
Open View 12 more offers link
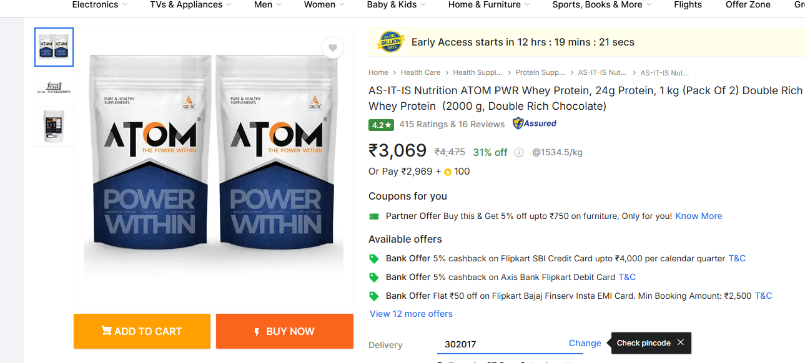pos(411,314)
